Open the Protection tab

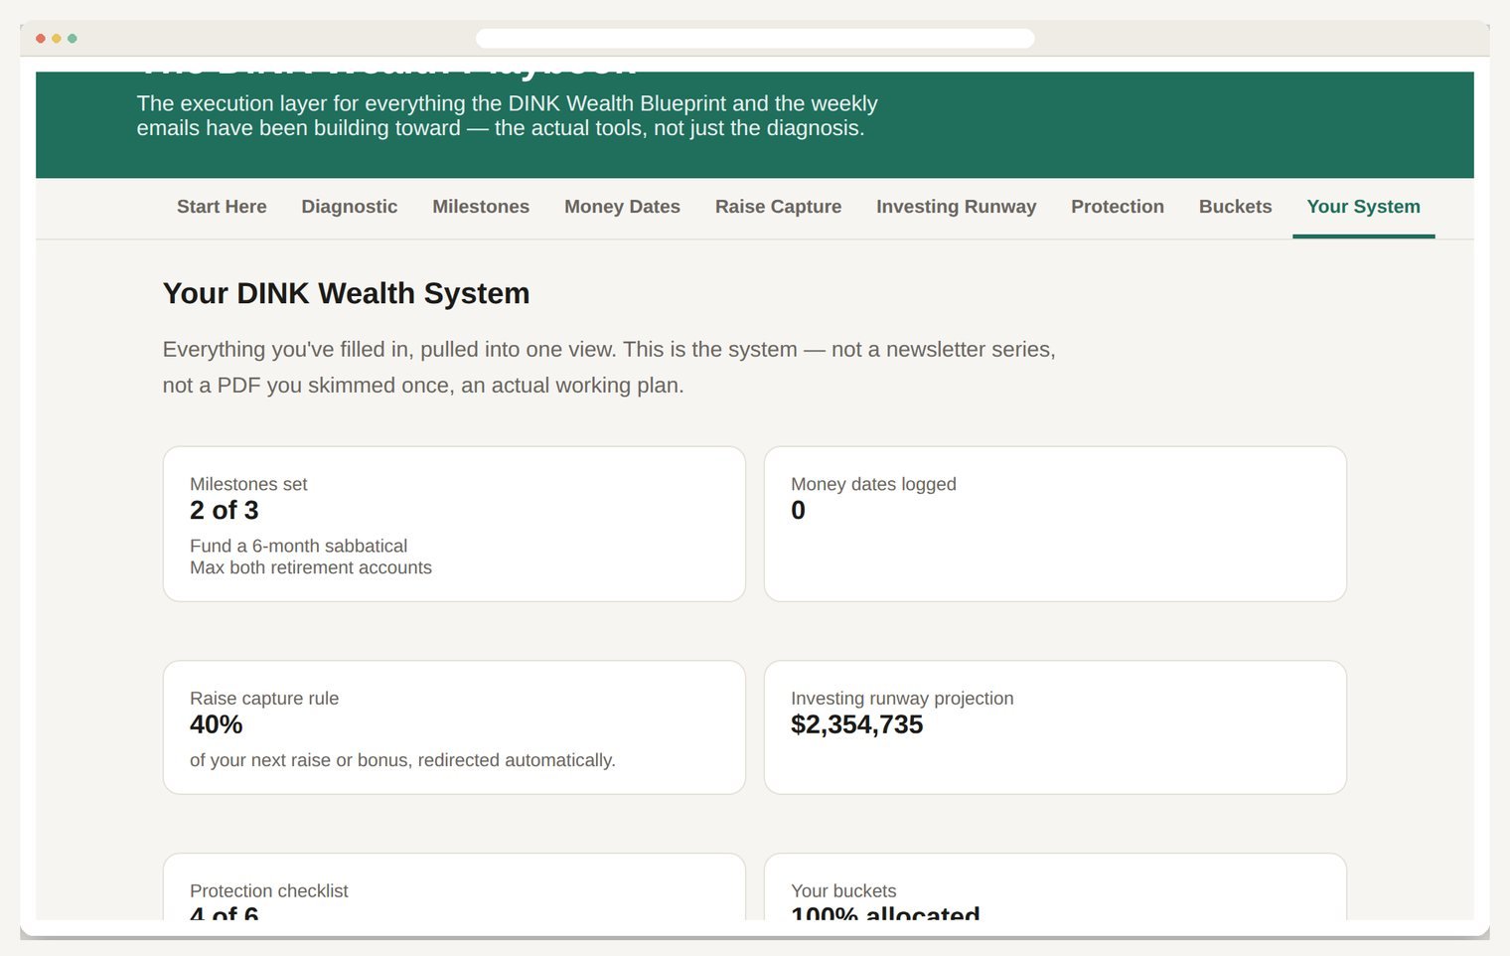point(1118,207)
